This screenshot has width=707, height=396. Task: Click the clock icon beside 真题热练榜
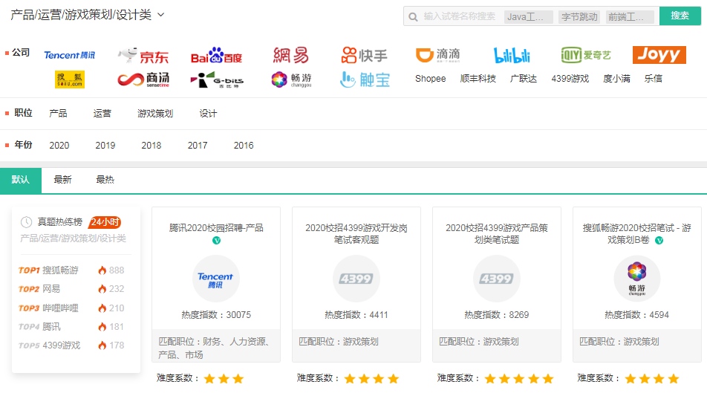click(26, 222)
